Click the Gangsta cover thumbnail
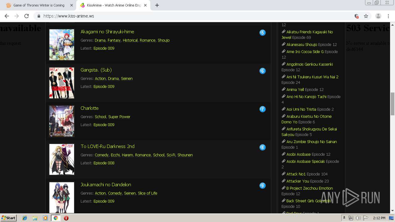Viewport: 395px width, 222px height. point(62,83)
